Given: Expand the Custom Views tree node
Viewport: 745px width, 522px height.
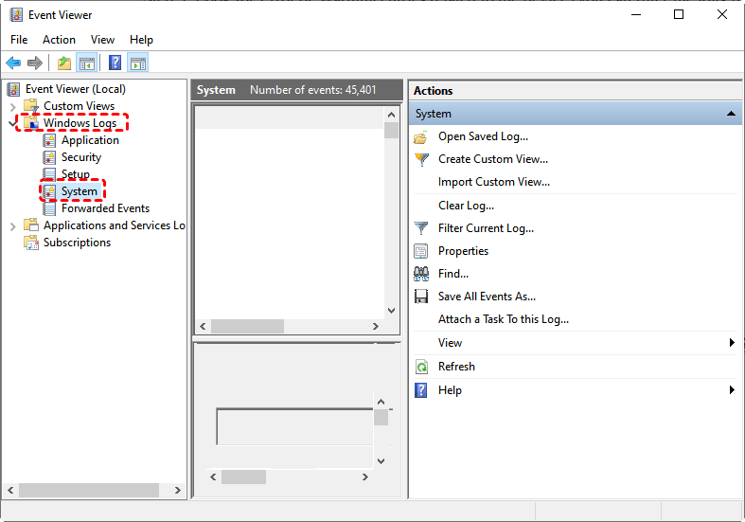Looking at the screenshot, I should (12, 106).
